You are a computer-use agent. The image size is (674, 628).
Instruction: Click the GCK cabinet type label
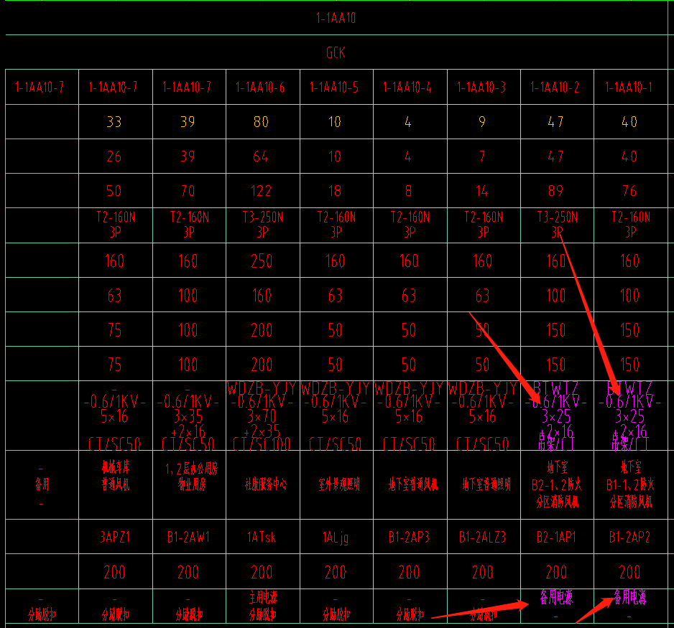[336, 53]
